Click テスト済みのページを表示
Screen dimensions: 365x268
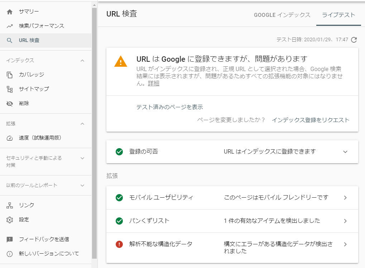[x=169, y=107]
